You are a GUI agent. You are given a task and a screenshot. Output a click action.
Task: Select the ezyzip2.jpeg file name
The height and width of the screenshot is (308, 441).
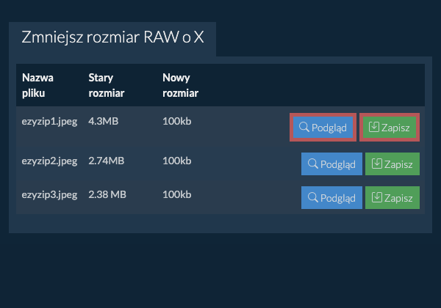(49, 159)
